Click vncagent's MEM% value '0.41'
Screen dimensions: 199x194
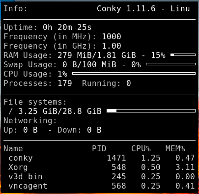click(x=185, y=186)
